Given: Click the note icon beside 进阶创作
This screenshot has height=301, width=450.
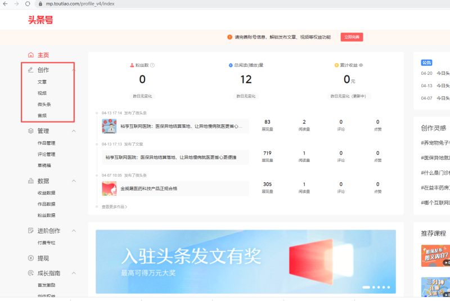Looking at the screenshot, I should pyautogui.click(x=31, y=231).
